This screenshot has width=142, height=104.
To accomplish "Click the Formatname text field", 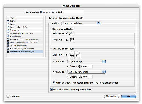I will [62, 12].
